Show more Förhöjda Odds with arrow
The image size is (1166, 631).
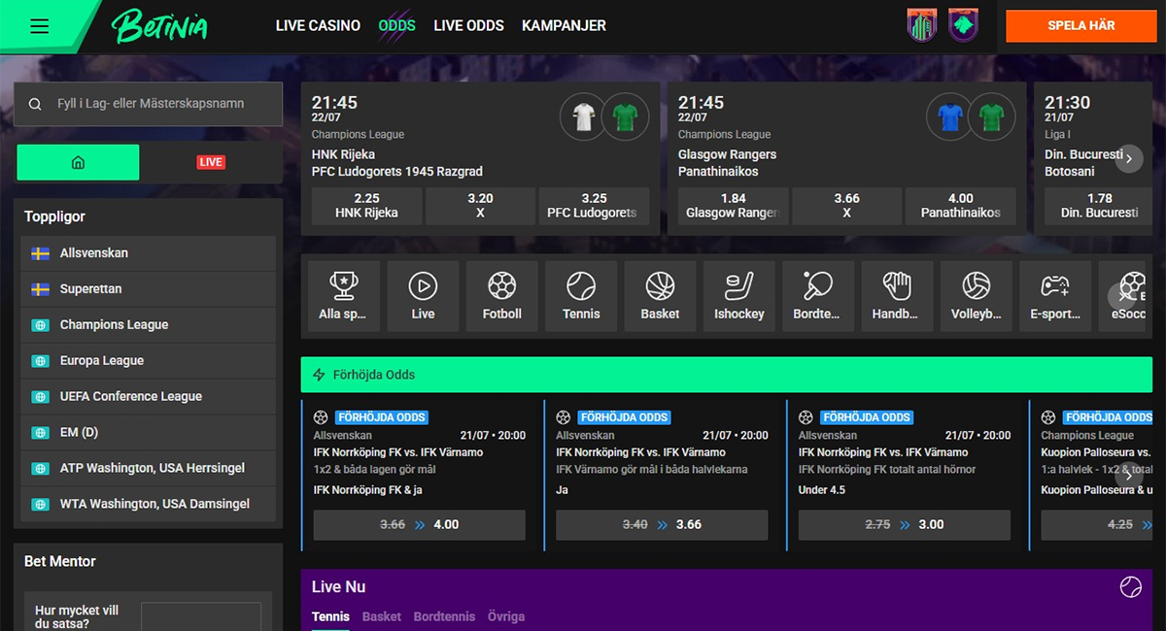[1129, 476]
